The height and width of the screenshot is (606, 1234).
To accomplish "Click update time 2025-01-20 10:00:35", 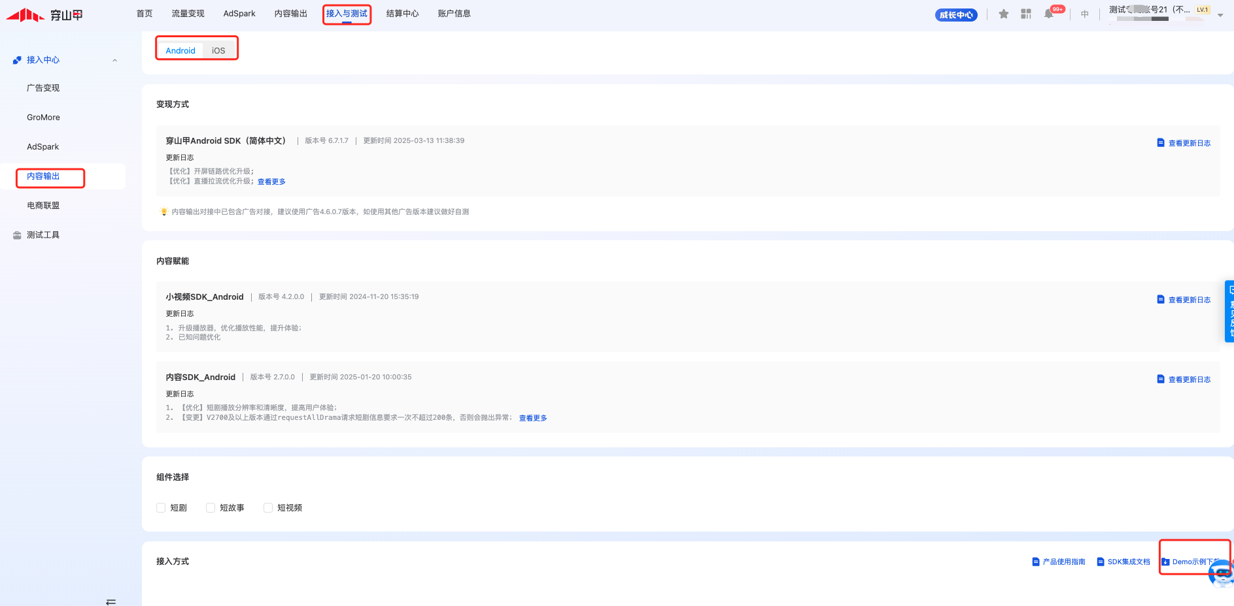I will [x=360, y=377].
